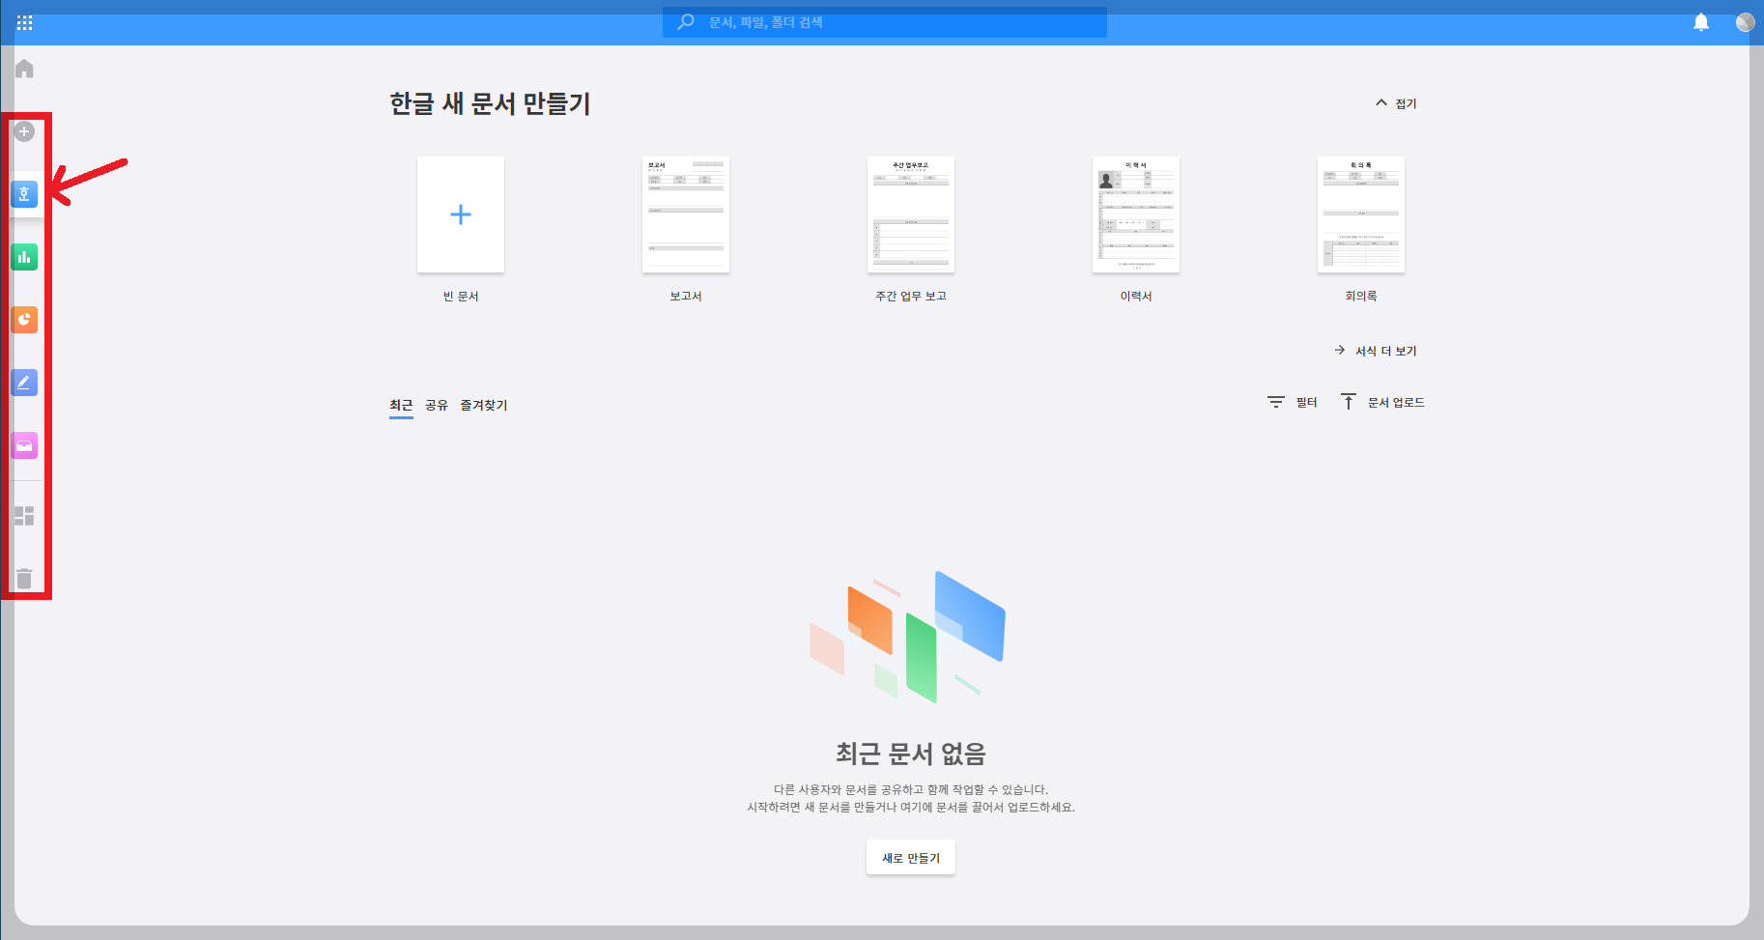Click the 이력서 label text

1136,297
